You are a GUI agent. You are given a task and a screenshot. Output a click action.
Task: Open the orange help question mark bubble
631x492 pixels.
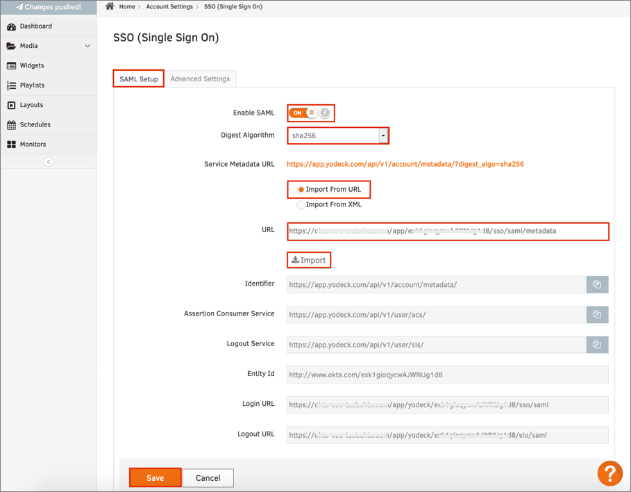pyautogui.click(x=609, y=473)
